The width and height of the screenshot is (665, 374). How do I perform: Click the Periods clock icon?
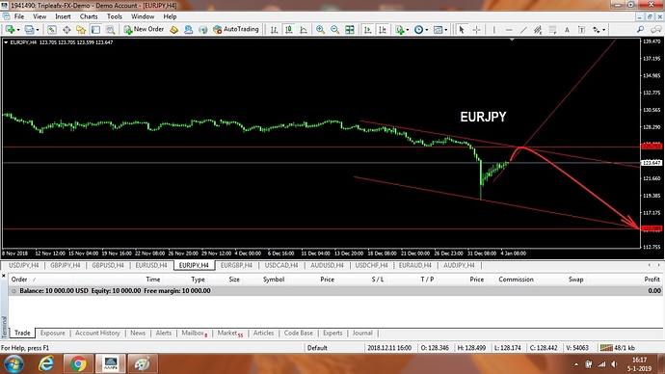tap(418, 30)
